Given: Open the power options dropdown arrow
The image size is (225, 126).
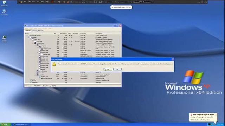Looking at the screenshot, I should click(x=55, y=2).
